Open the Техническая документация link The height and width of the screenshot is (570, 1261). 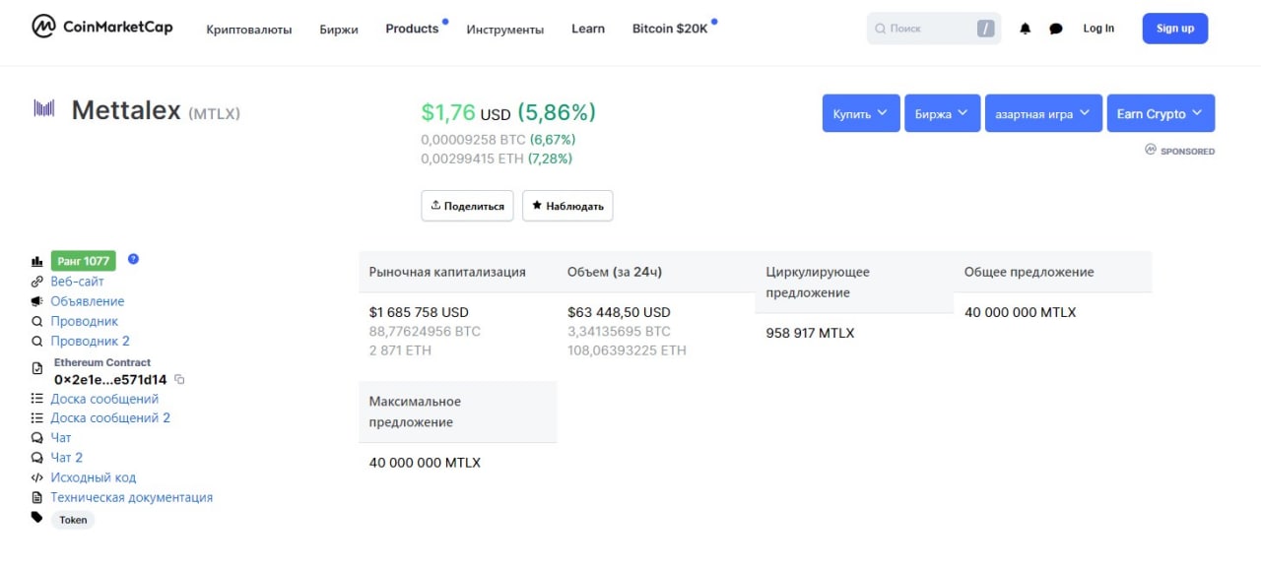pos(132,497)
